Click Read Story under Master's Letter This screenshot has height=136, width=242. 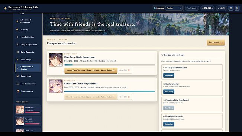point(169,92)
